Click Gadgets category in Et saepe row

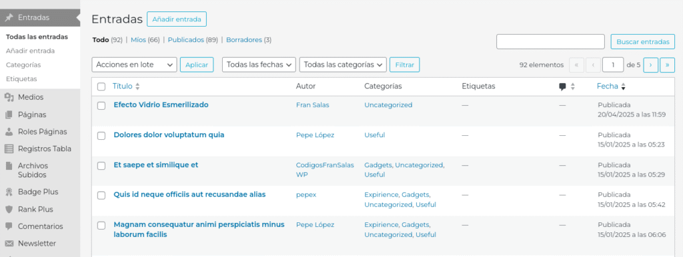click(378, 165)
